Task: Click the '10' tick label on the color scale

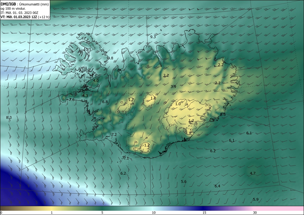Action: click(x=154, y=213)
